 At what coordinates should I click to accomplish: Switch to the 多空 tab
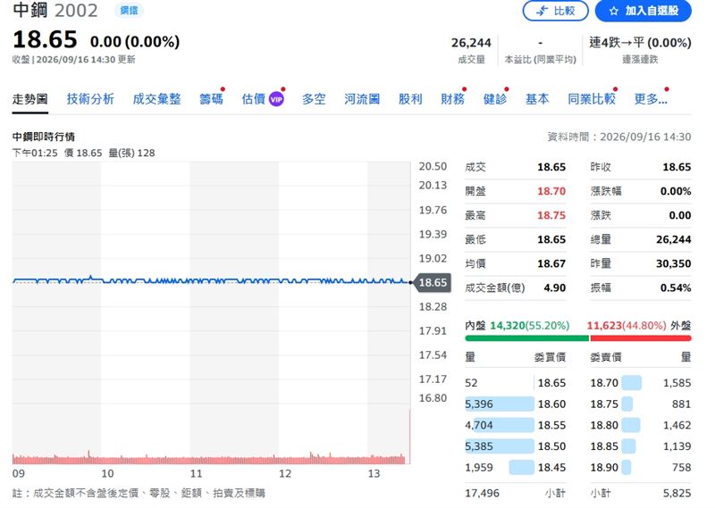point(314,99)
